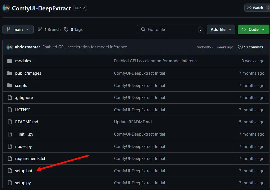The height and width of the screenshot is (190, 270).
Task: Click the branch icon in main selector
Action: click(x=8, y=30)
